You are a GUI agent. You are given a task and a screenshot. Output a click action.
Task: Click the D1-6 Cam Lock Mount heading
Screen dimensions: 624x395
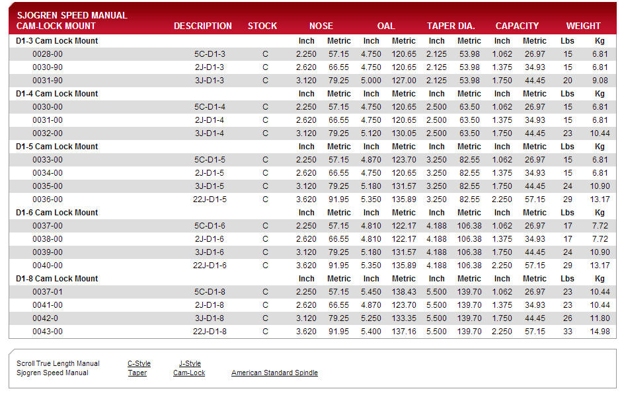pos(57,213)
